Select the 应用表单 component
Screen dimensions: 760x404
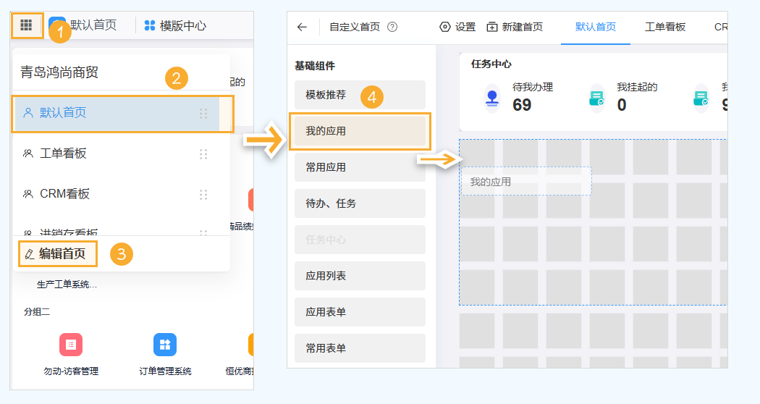[360, 312]
